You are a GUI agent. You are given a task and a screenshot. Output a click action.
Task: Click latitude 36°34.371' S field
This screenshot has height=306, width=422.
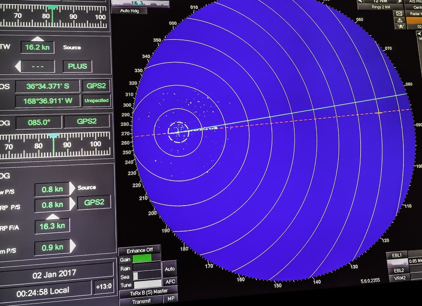48,86
